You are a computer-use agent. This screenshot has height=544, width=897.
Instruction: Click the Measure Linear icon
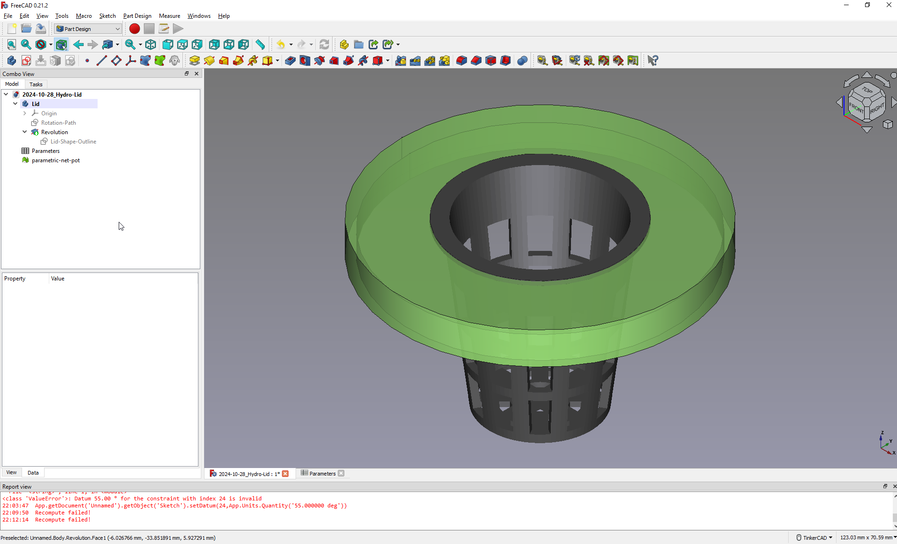pyautogui.click(x=542, y=60)
